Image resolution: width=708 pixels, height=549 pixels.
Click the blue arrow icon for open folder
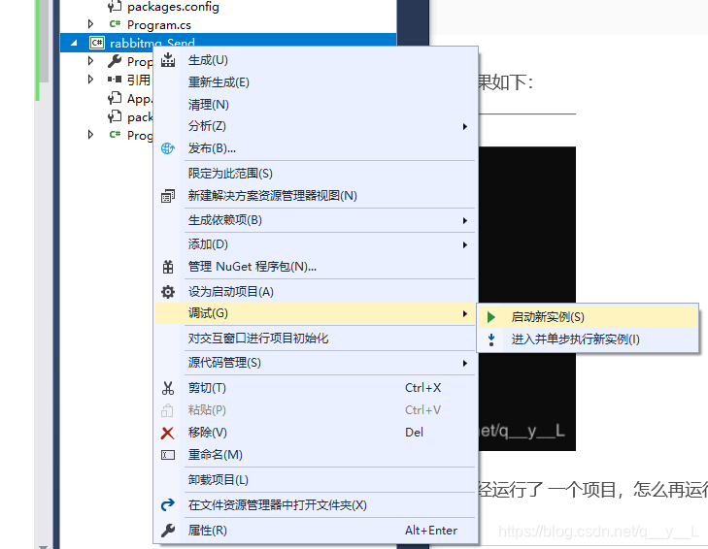[168, 504]
